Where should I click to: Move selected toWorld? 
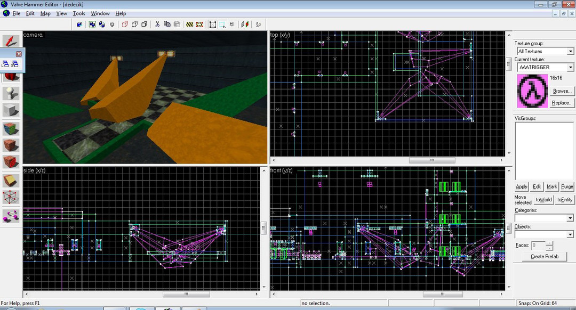[543, 200]
